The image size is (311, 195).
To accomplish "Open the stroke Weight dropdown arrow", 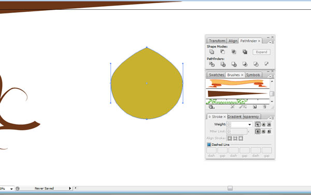I will [x=249, y=124].
